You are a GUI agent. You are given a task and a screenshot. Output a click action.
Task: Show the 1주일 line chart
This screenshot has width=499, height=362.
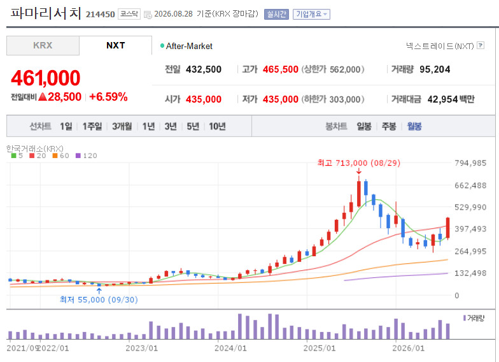92,126
